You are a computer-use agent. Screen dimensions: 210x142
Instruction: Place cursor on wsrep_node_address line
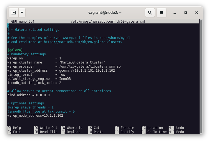pos(35,116)
